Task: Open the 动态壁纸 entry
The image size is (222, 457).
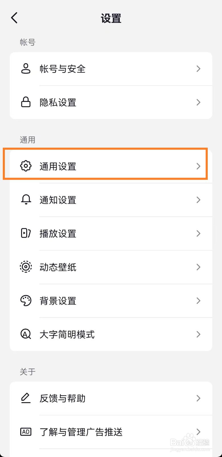Action: 58,267
